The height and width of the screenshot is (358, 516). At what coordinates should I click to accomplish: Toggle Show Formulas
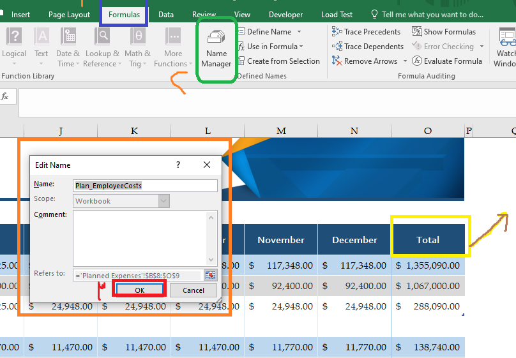444,31
